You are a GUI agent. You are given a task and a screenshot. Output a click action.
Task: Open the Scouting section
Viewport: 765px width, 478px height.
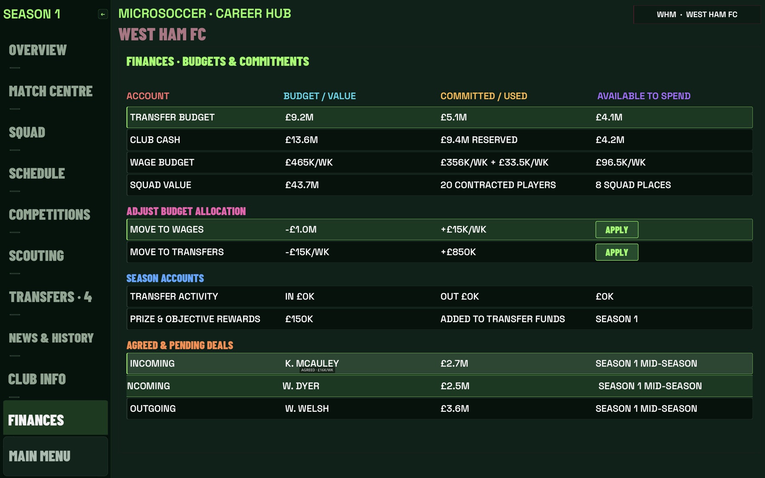coord(37,256)
